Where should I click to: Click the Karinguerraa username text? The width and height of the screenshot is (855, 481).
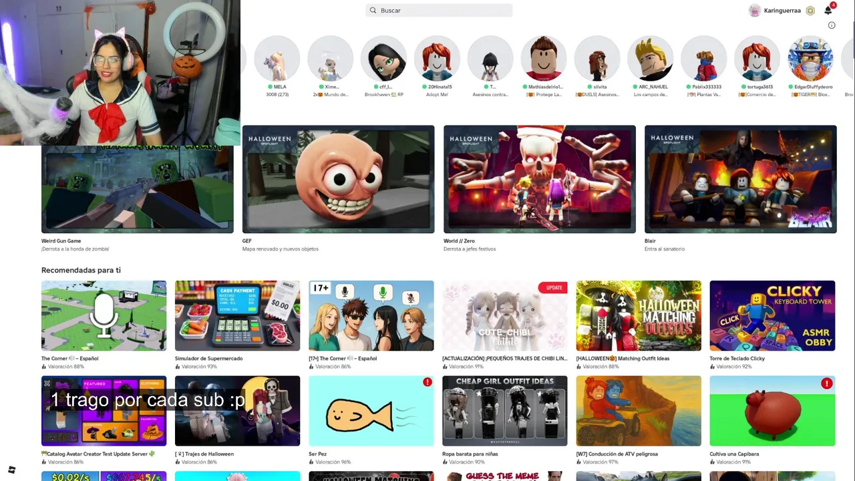point(782,11)
